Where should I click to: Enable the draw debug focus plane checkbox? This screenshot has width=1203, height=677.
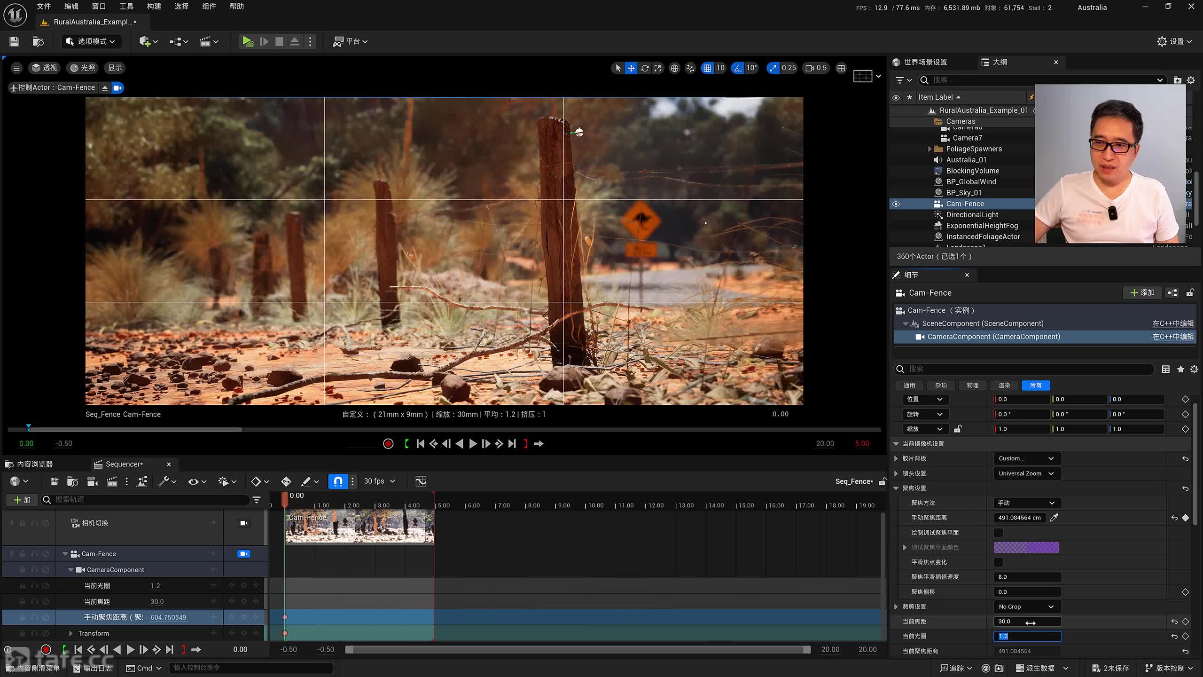[998, 533]
